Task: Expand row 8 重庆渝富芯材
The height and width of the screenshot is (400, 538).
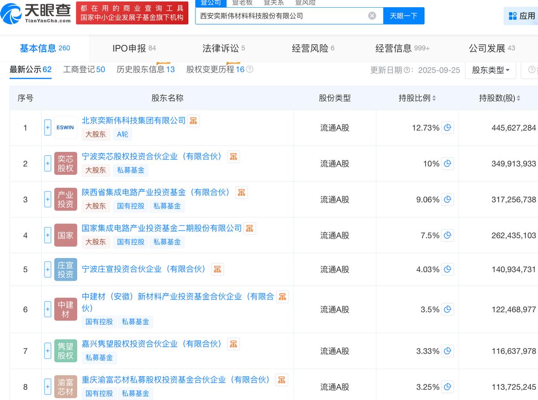Action: (48, 387)
